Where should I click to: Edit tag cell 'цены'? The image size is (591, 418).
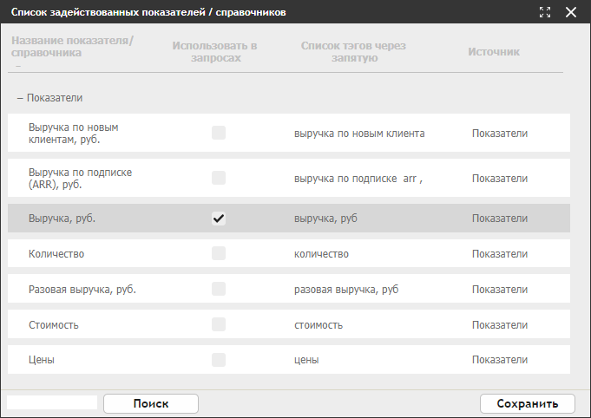tap(306, 360)
